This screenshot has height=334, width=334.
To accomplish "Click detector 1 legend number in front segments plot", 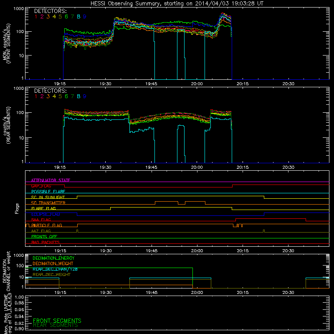I will click(x=36, y=17).
